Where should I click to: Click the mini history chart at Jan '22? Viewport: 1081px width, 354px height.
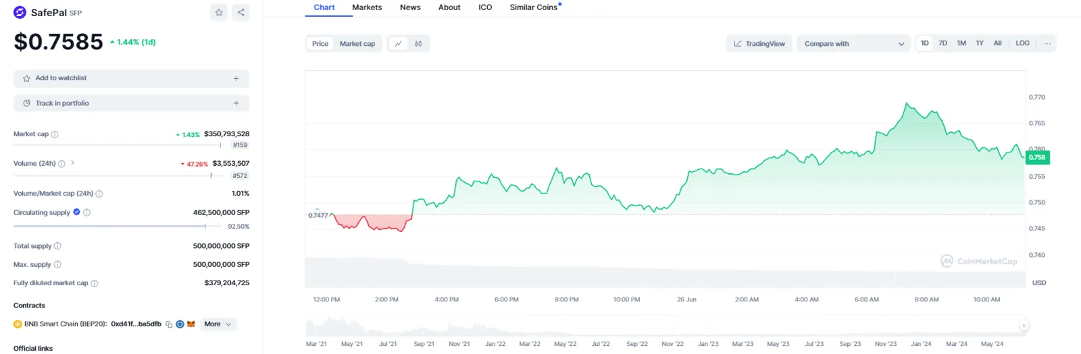point(495,328)
